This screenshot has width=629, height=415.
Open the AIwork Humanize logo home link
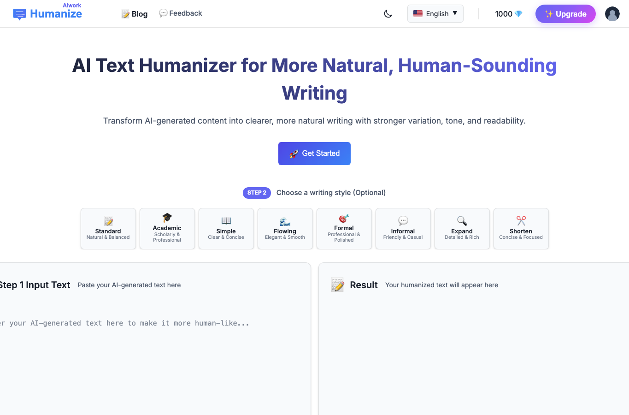click(x=47, y=12)
